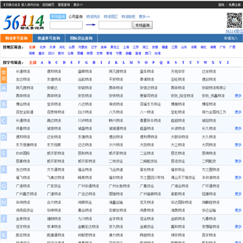Click the orange 常用 section badge
Image resolution: width=243 pixels, height=243 pixels.
(3, 76)
